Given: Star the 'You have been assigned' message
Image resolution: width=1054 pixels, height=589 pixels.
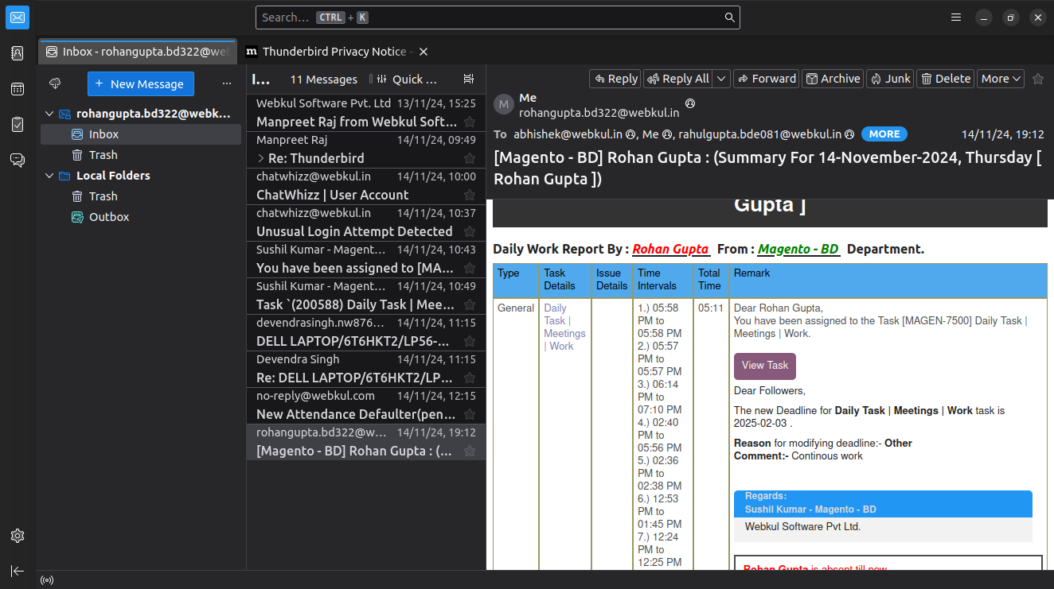Looking at the screenshot, I should click(x=470, y=268).
